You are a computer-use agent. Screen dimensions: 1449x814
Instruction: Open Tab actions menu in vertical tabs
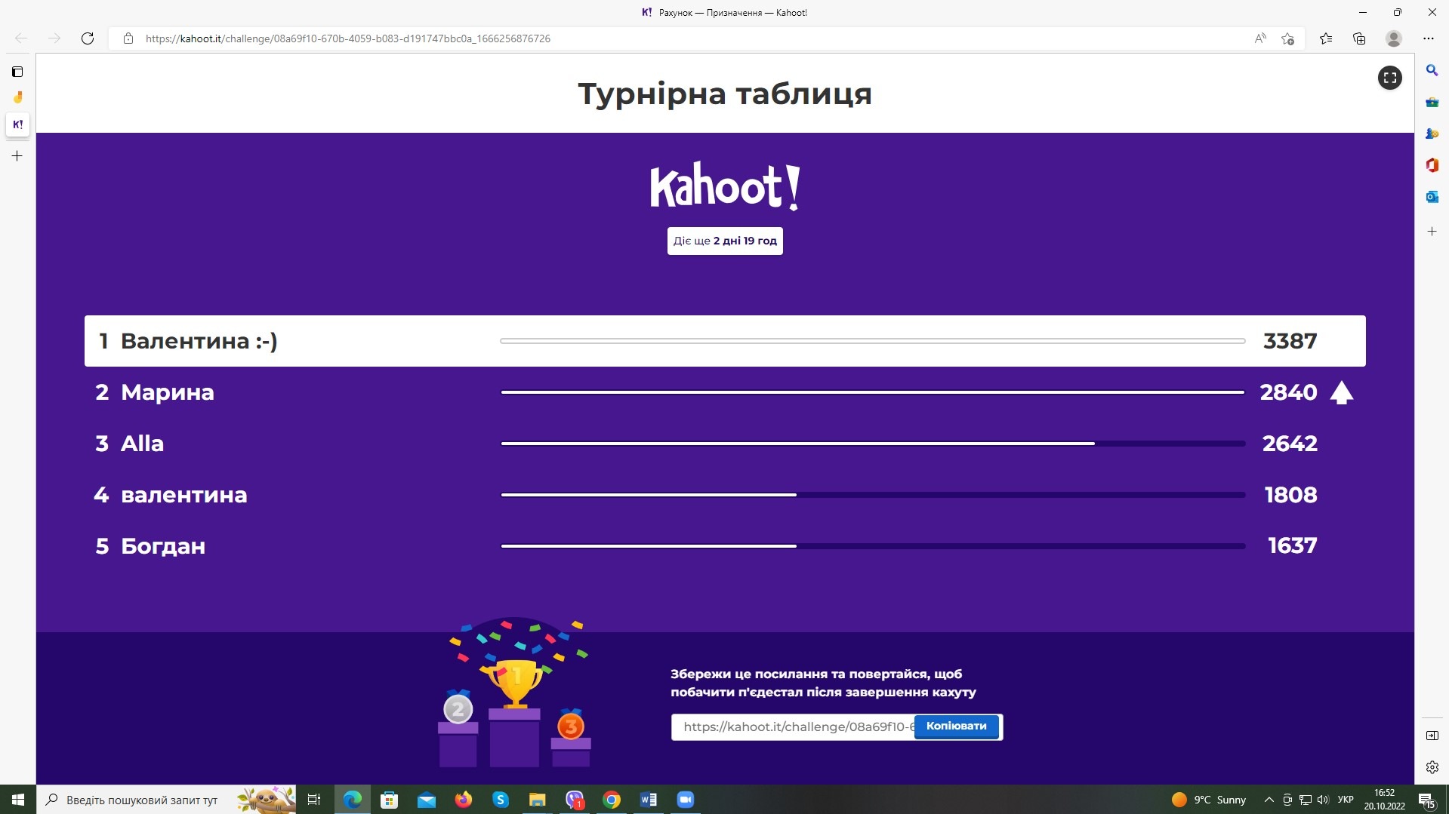tap(17, 72)
